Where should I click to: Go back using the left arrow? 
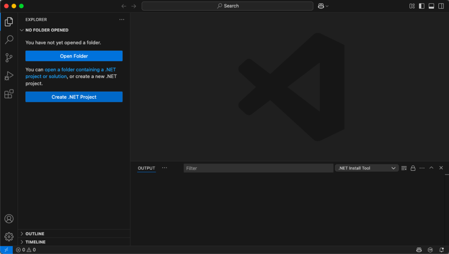click(x=124, y=6)
